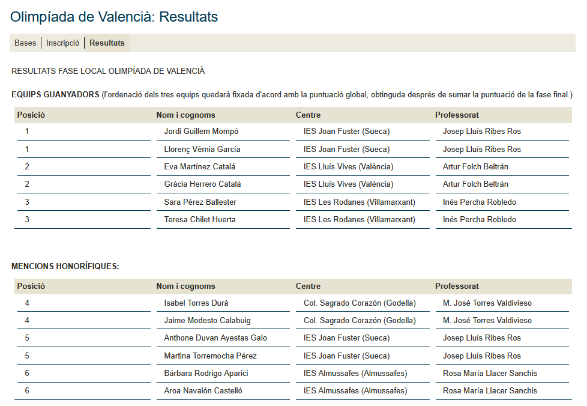The height and width of the screenshot is (406, 587).
Task: Select Bárbara Rodrigo Aparici in the table
Action: point(206,374)
